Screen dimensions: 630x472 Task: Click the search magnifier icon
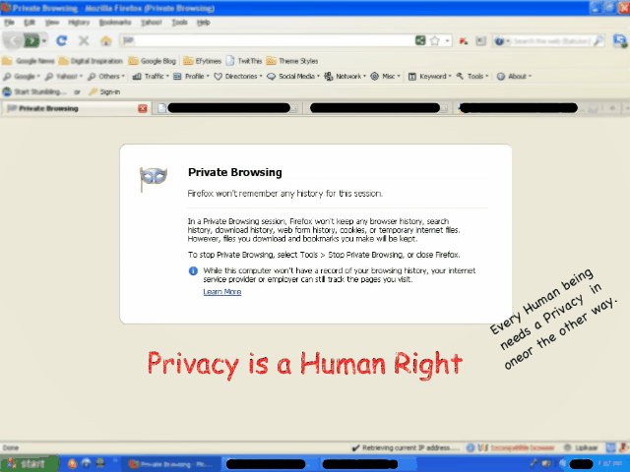[x=598, y=40]
